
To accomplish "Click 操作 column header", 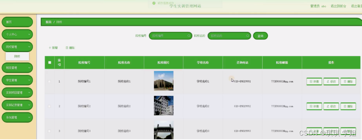I will pyautogui.click(x=331, y=62).
